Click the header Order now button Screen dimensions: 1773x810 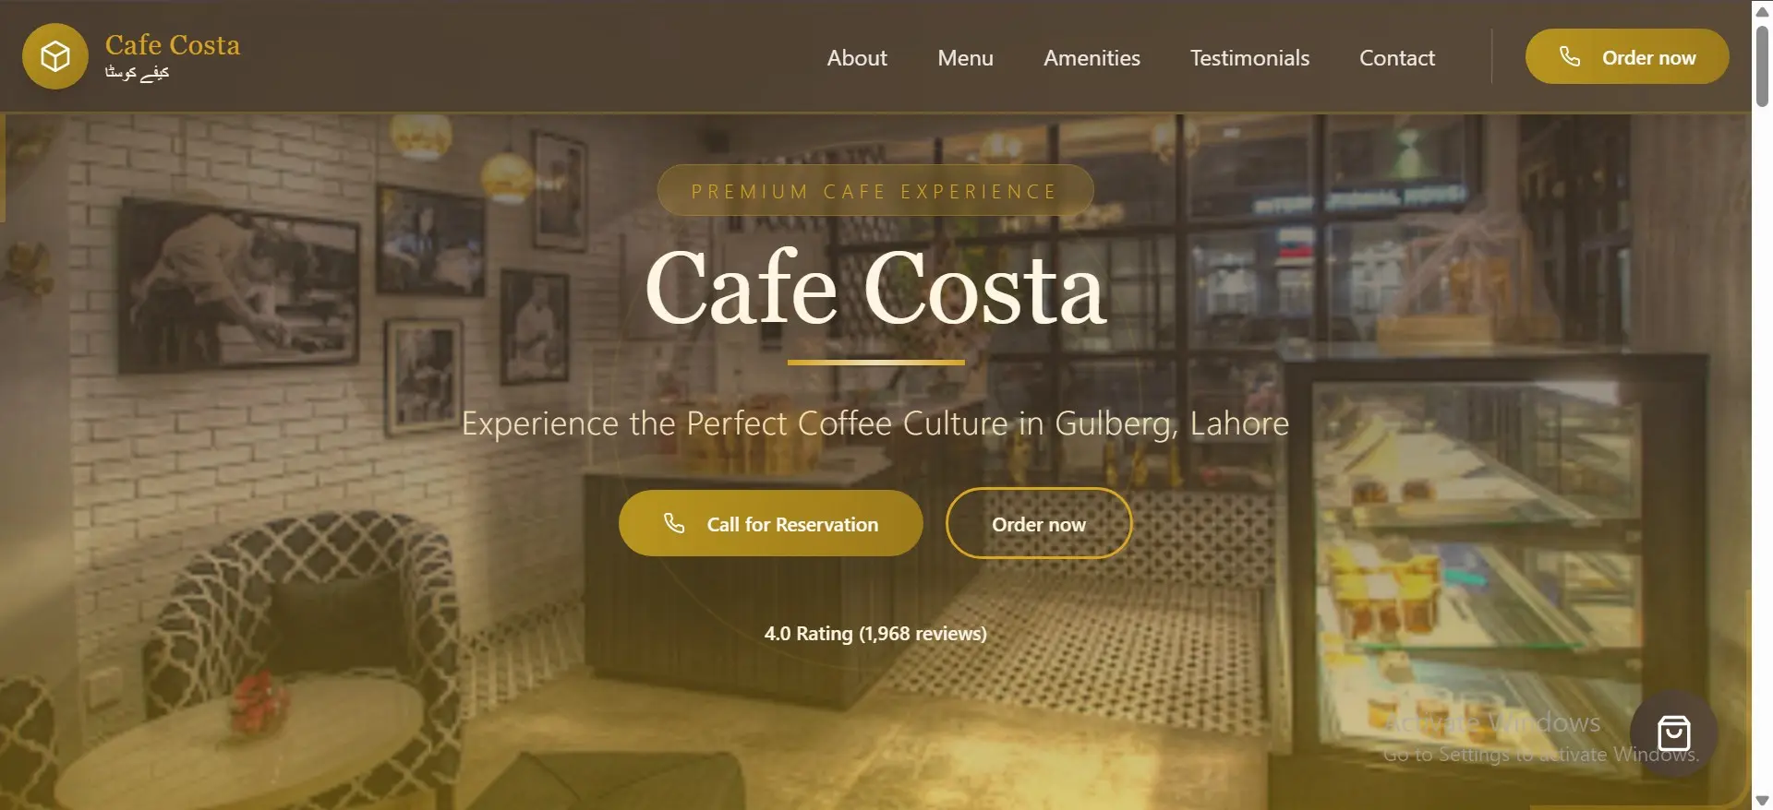tap(1627, 56)
